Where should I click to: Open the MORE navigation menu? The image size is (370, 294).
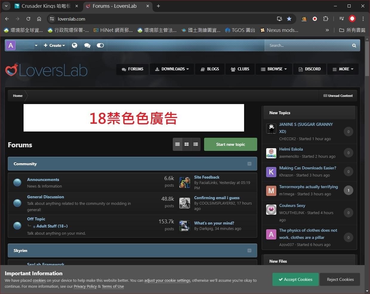pos(343,69)
